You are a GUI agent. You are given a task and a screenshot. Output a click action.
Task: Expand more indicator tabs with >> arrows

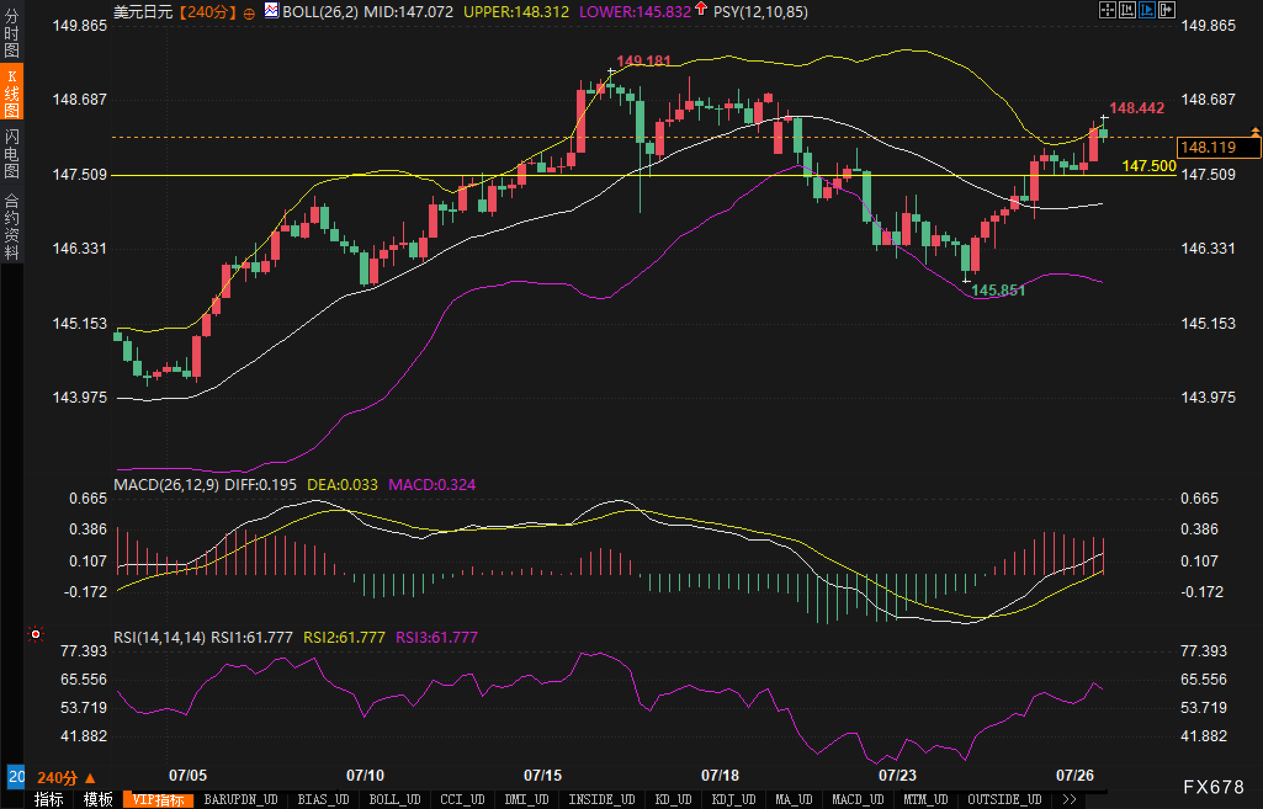1070,799
